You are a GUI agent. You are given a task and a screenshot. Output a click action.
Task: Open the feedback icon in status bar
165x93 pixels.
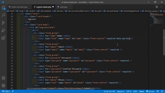tap(158, 91)
